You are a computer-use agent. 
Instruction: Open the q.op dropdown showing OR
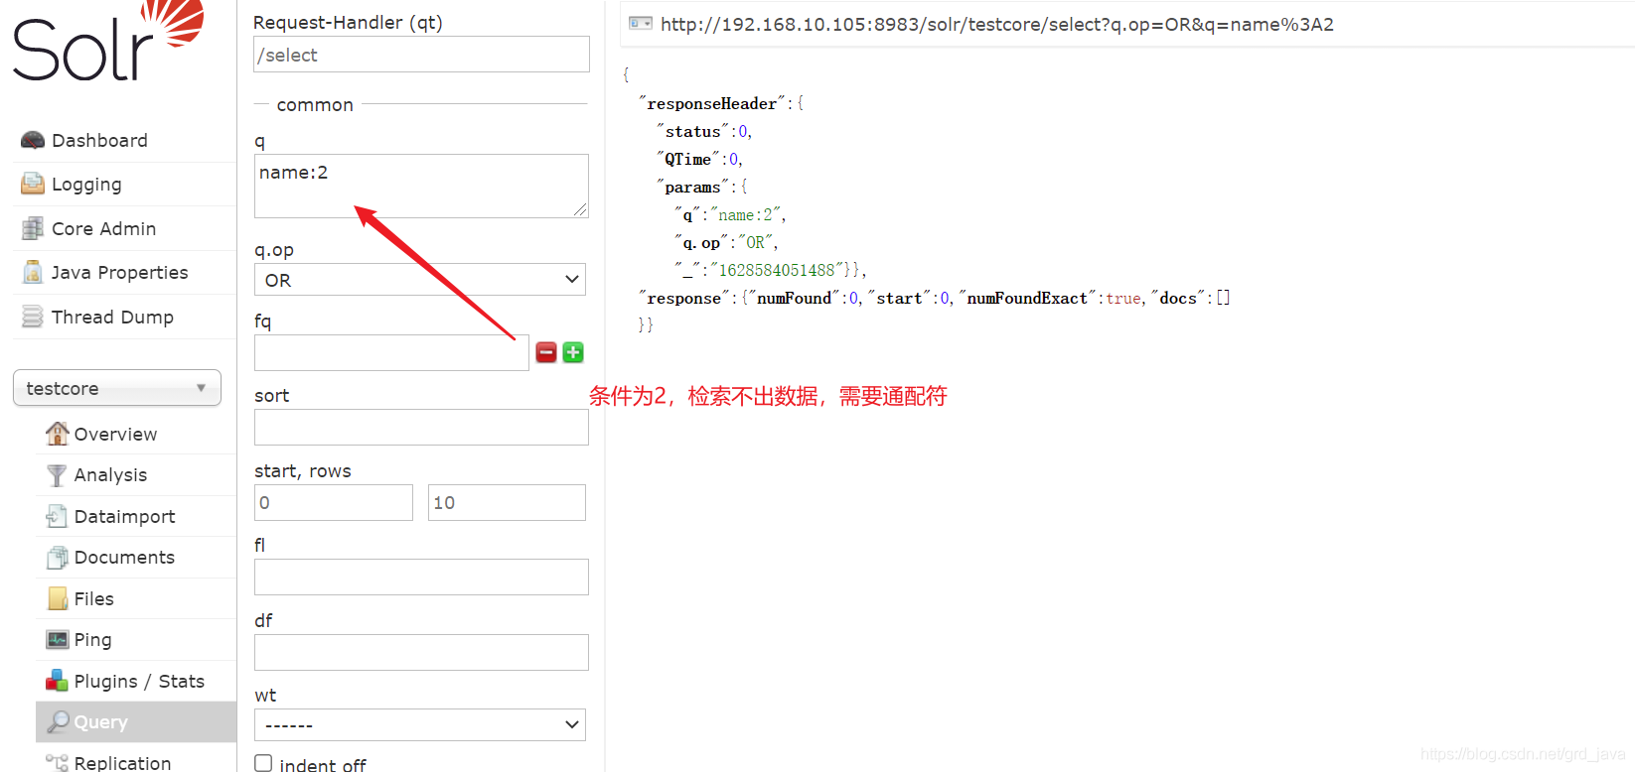click(420, 280)
